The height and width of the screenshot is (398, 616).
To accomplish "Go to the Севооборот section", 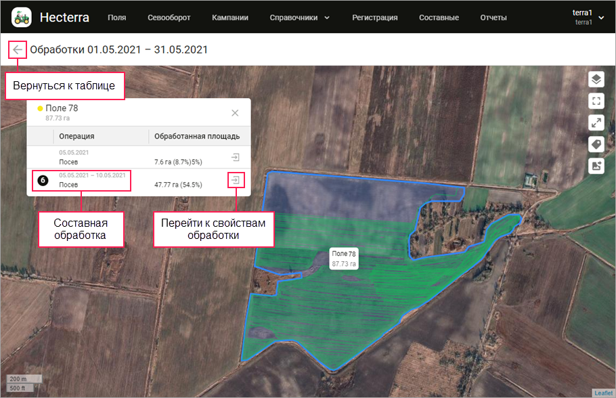I will 169,18.
